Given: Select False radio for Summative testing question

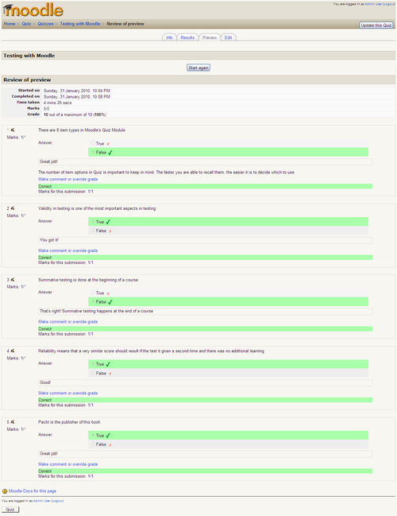Looking at the screenshot, I should [x=93, y=301].
